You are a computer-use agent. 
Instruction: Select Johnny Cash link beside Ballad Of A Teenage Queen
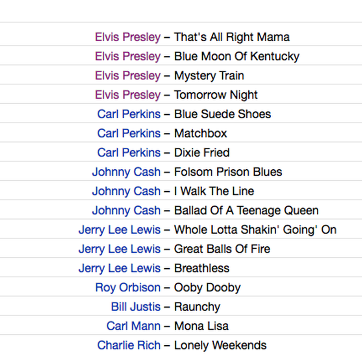(x=126, y=211)
